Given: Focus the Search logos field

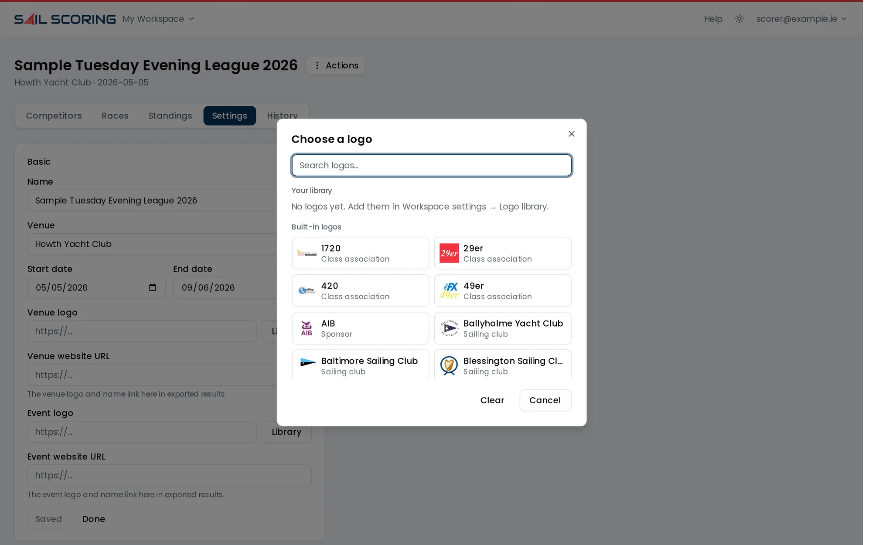Looking at the screenshot, I should tap(432, 165).
